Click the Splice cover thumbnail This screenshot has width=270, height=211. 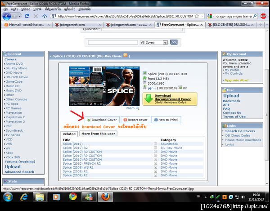pos(104,86)
